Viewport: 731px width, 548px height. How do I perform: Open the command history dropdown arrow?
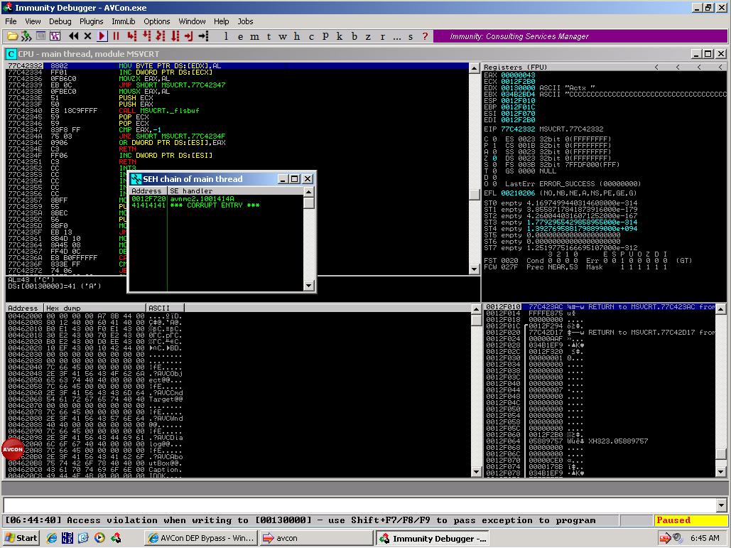[x=722, y=505]
